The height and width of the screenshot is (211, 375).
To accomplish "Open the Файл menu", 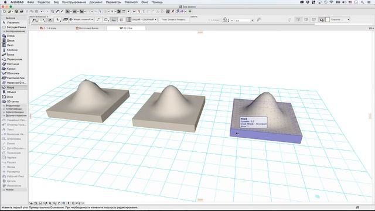I will 30,2.
